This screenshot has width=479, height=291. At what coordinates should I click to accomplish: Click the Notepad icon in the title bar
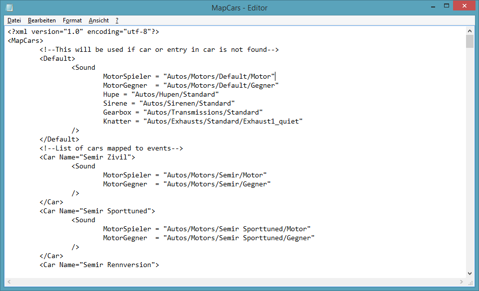pos(9,7)
